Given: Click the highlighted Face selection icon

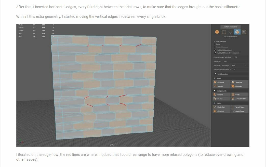Looking at the screenshot, I should 237,32.
